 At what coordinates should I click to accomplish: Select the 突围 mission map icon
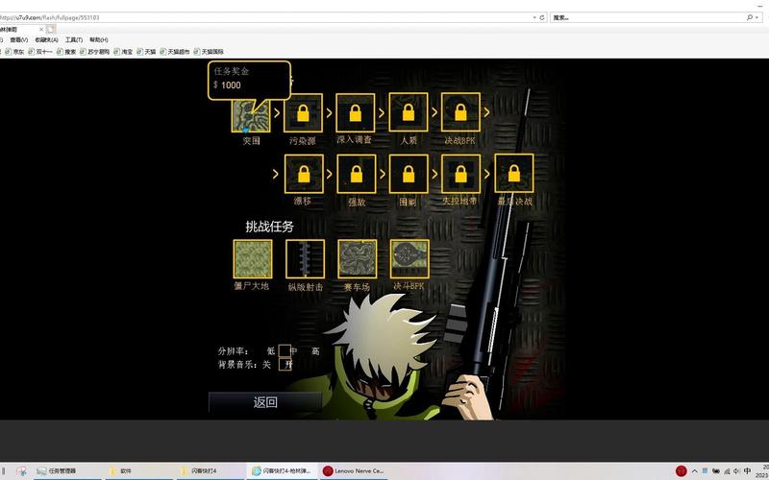tap(252, 115)
